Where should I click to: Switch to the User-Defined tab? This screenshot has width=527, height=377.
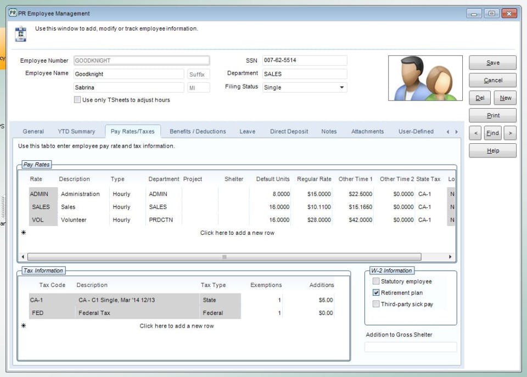tap(416, 131)
